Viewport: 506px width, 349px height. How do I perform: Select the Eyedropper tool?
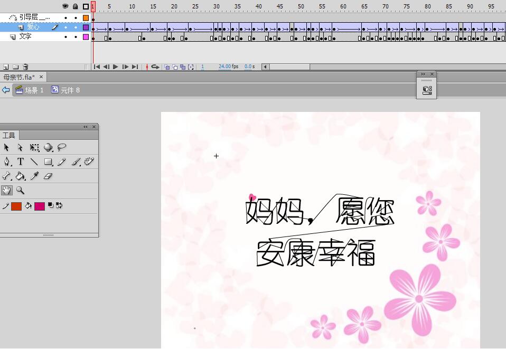click(34, 176)
